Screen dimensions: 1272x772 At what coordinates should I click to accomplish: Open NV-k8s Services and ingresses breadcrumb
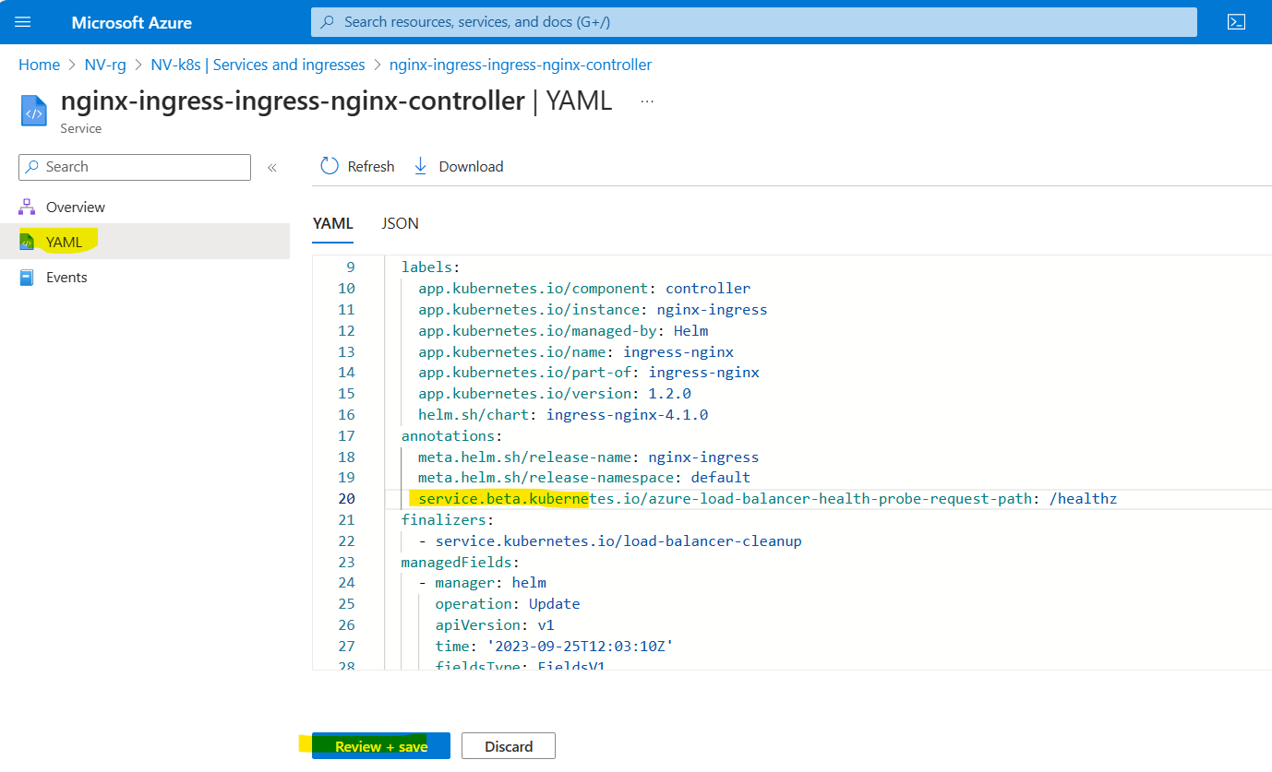coord(258,65)
